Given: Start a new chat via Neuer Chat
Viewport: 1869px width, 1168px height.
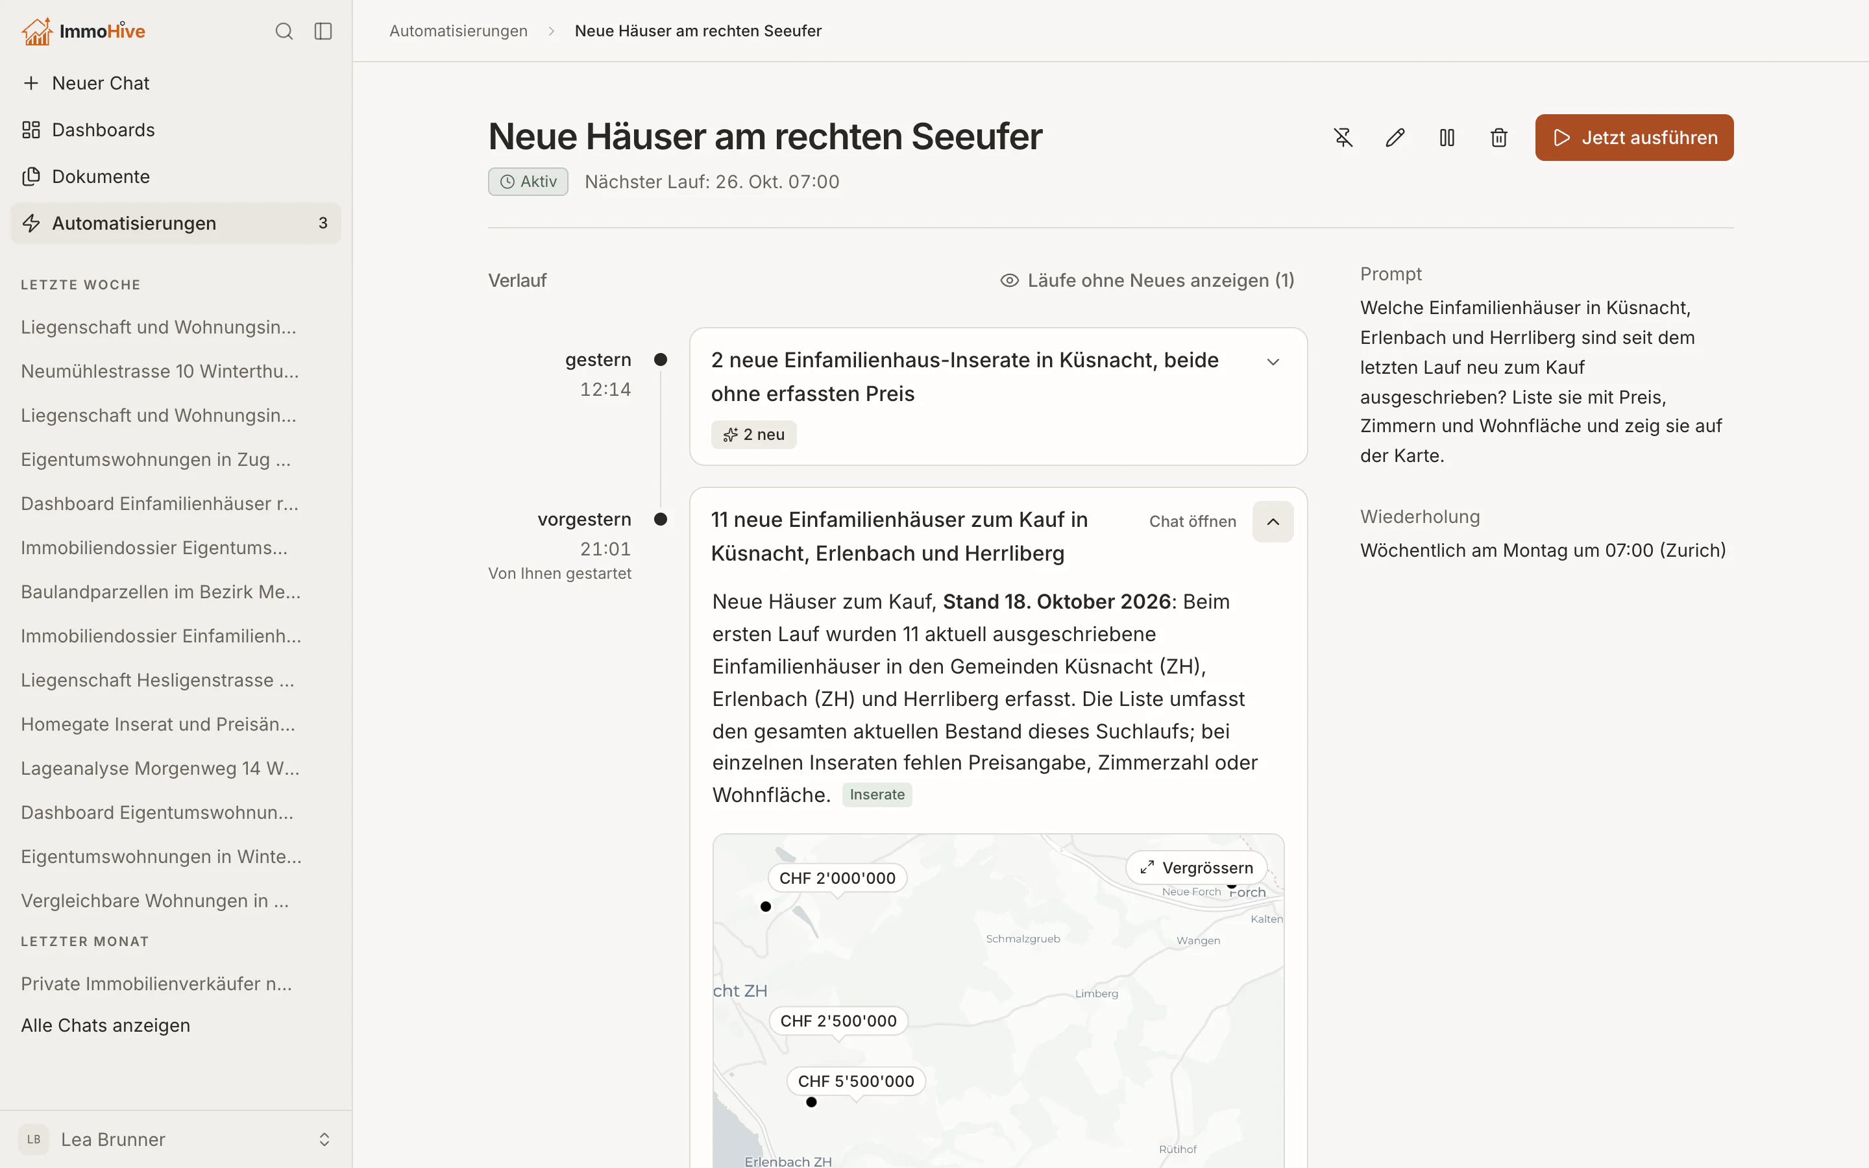Looking at the screenshot, I should [175, 82].
